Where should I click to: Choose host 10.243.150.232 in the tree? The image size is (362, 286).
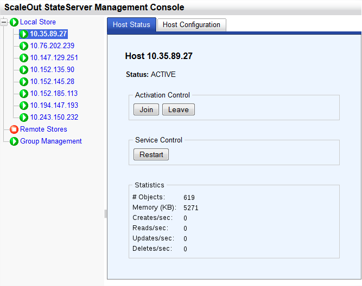click(54, 117)
